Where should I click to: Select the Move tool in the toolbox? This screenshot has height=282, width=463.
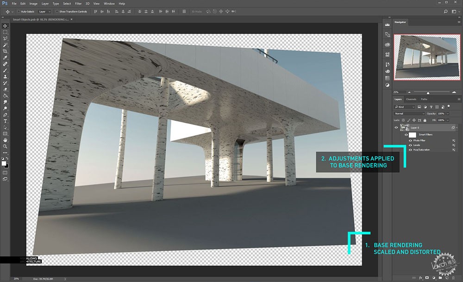click(x=5, y=26)
